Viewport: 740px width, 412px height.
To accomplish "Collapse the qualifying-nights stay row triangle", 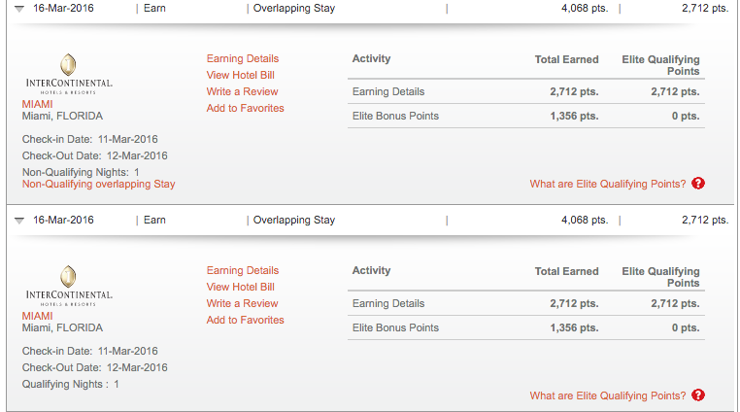I will point(18,221).
